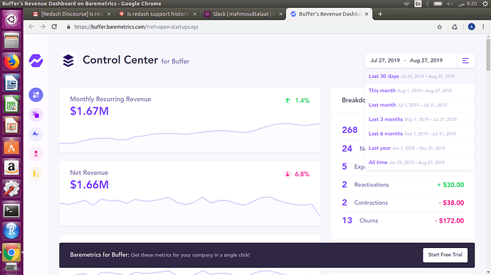Open the Baremetrics logo in sidebar

coord(36,60)
